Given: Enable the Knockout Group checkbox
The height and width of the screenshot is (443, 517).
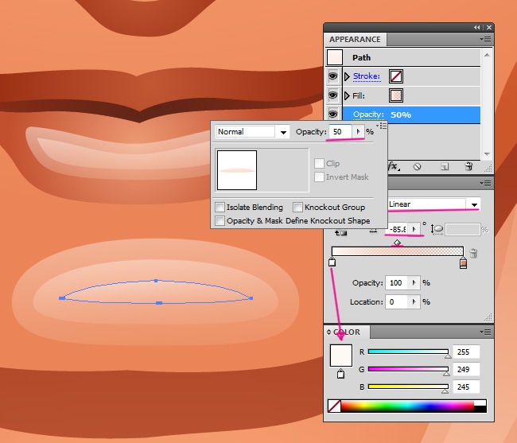Looking at the screenshot, I should [x=298, y=208].
